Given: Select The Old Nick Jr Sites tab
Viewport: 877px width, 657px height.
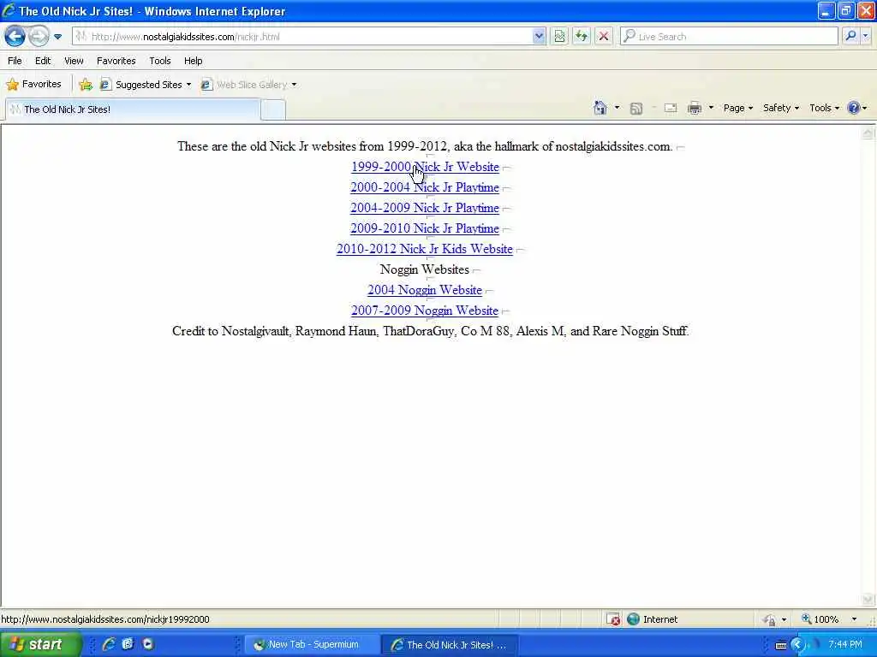Looking at the screenshot, I should click(133, 109).
